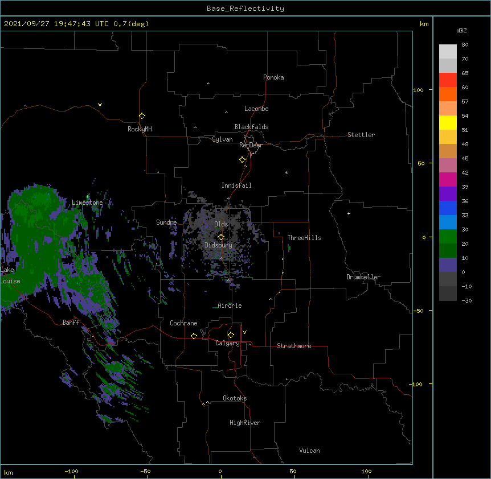Image resolution: width=491 pixels, height=479 pixels.
Task: Click the RedDeer city label
Action: pos(251,145)
